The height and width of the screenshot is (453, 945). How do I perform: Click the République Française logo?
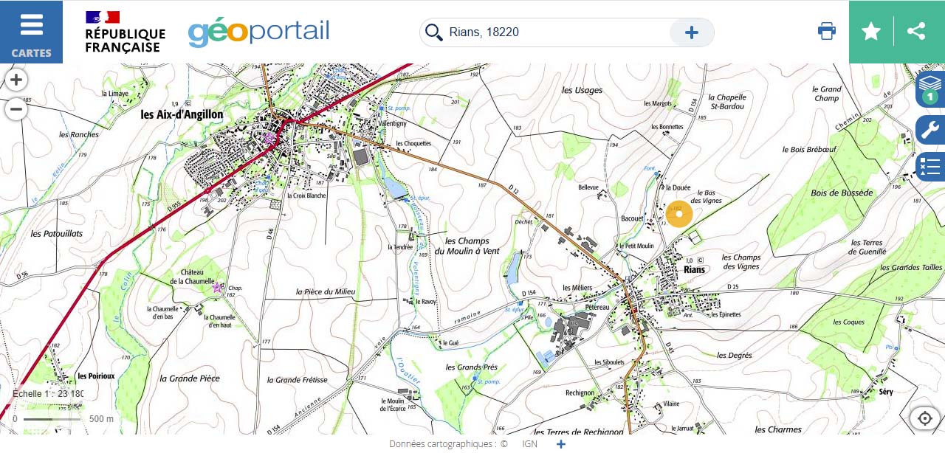point(125,32)
